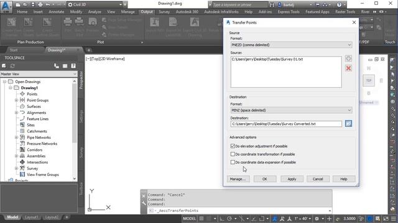Open Source Format dropdown PNEZD
The width and height of the screenshot is (398, 223).
click(x=291, y=45)
